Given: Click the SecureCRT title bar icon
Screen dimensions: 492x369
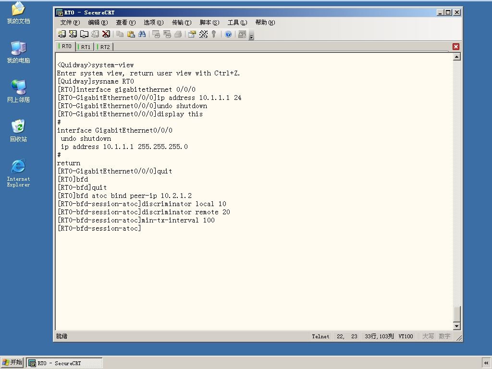Looking at the screenshot, I should click(x=59, y=12).
